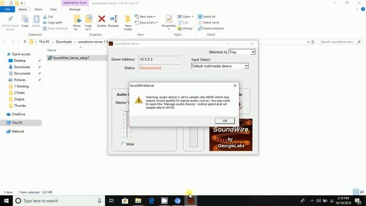Select Desktop in navigation pane
This screenshot has height=206, width=366.
click(x=20, y=61)
